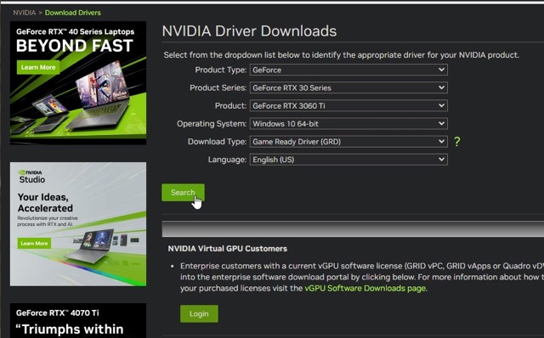544x338 pixels.
Task: Open the Product Series dropdown
Action: (348, 87)
